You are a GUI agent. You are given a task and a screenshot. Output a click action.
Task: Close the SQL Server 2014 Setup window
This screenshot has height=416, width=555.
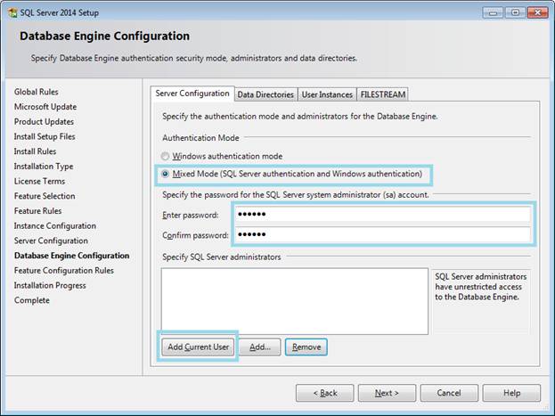(x=538, y=12)
